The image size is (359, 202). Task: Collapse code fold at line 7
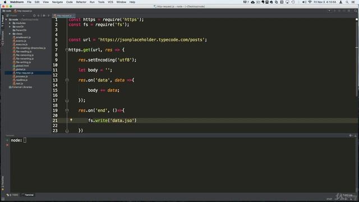click(67, 50)
